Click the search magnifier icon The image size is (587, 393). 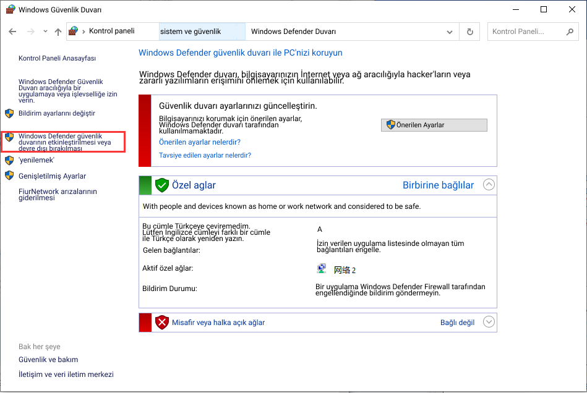tap(570, 32)
